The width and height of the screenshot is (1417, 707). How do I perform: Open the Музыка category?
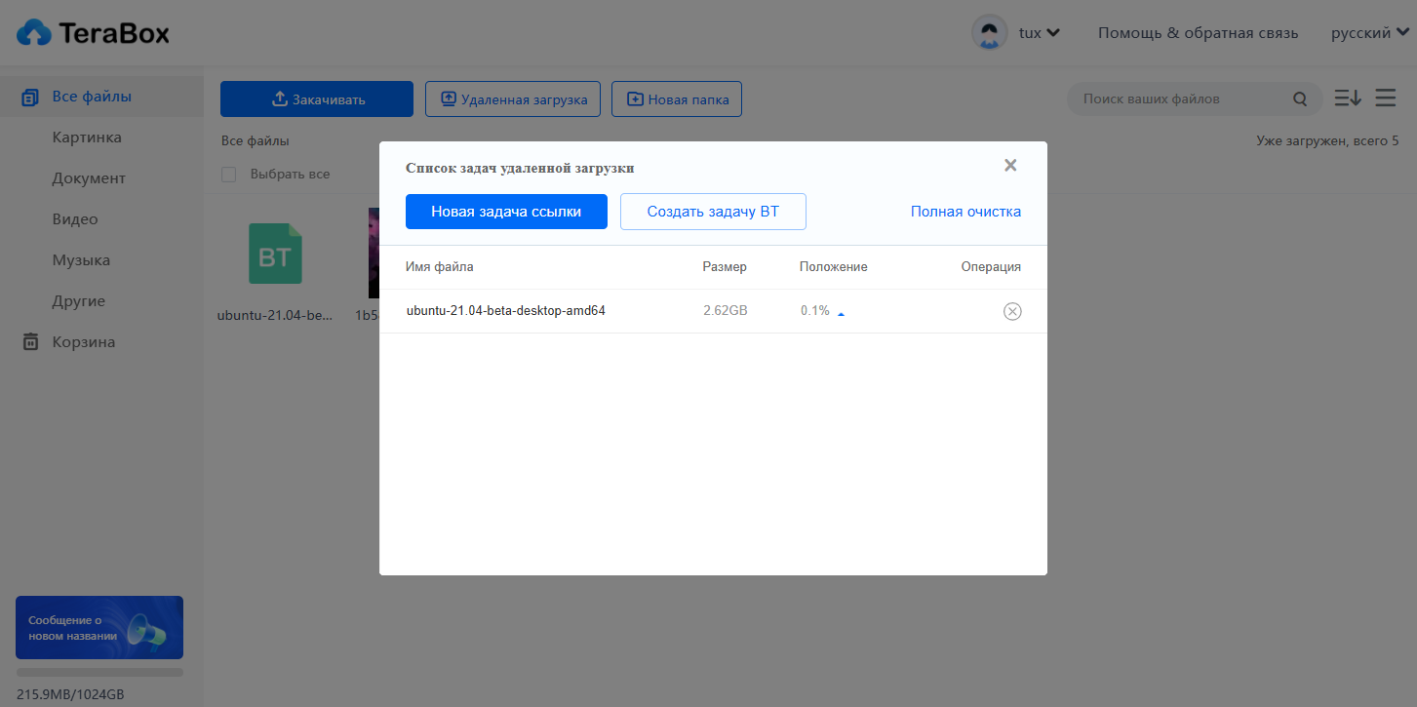[x=81, y=260]
